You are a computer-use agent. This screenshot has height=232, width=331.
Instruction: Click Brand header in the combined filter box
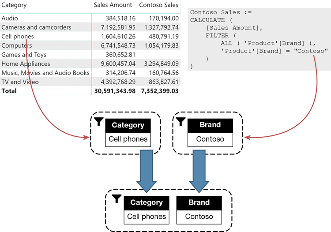click(199, 202)
